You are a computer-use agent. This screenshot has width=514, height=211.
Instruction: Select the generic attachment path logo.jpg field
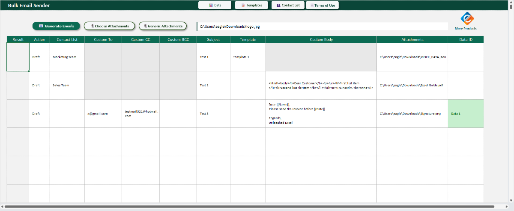coord(322,26)
